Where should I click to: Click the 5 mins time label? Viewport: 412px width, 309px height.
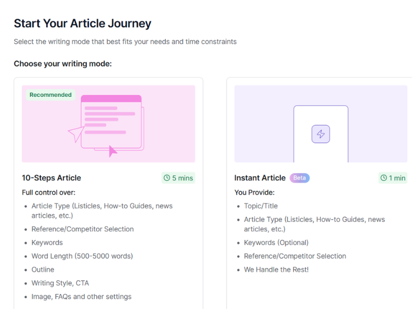[x=180, y=178]
